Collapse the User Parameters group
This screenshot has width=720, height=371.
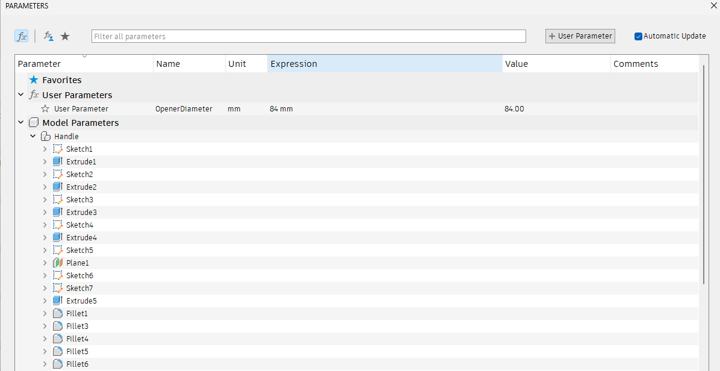coord(20,95)
